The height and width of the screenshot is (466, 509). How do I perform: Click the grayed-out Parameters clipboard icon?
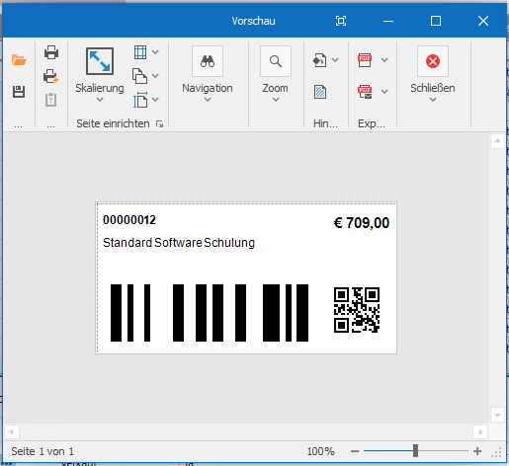(x=50, y=100)
